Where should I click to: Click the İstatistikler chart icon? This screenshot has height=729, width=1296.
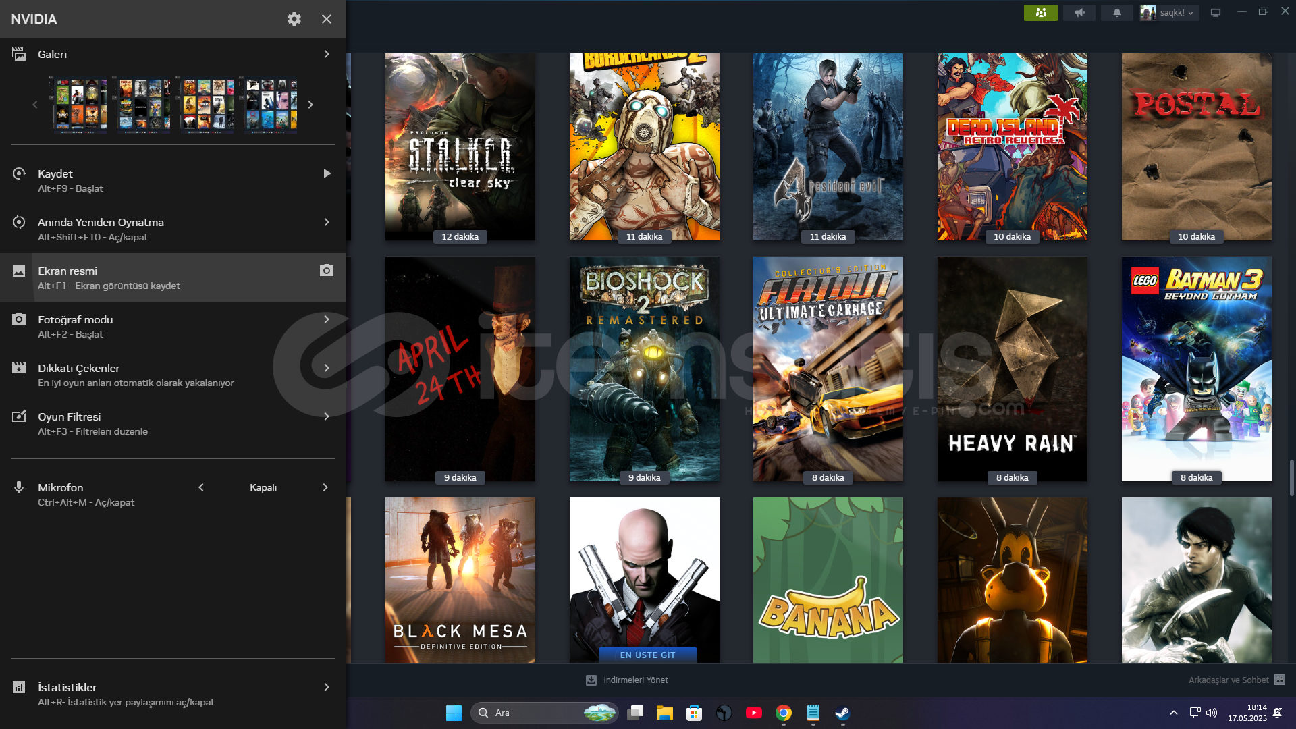(19, 687)
